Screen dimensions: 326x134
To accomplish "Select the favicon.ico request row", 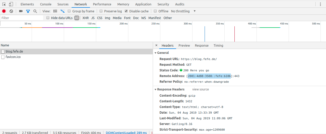I will point(76,57).
